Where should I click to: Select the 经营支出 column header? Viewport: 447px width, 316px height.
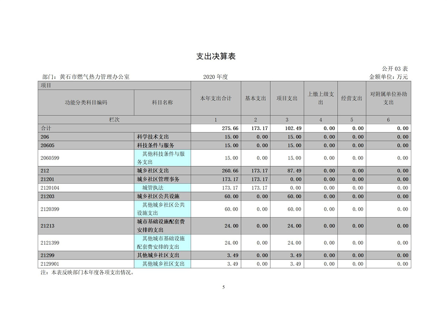(352, 98)
